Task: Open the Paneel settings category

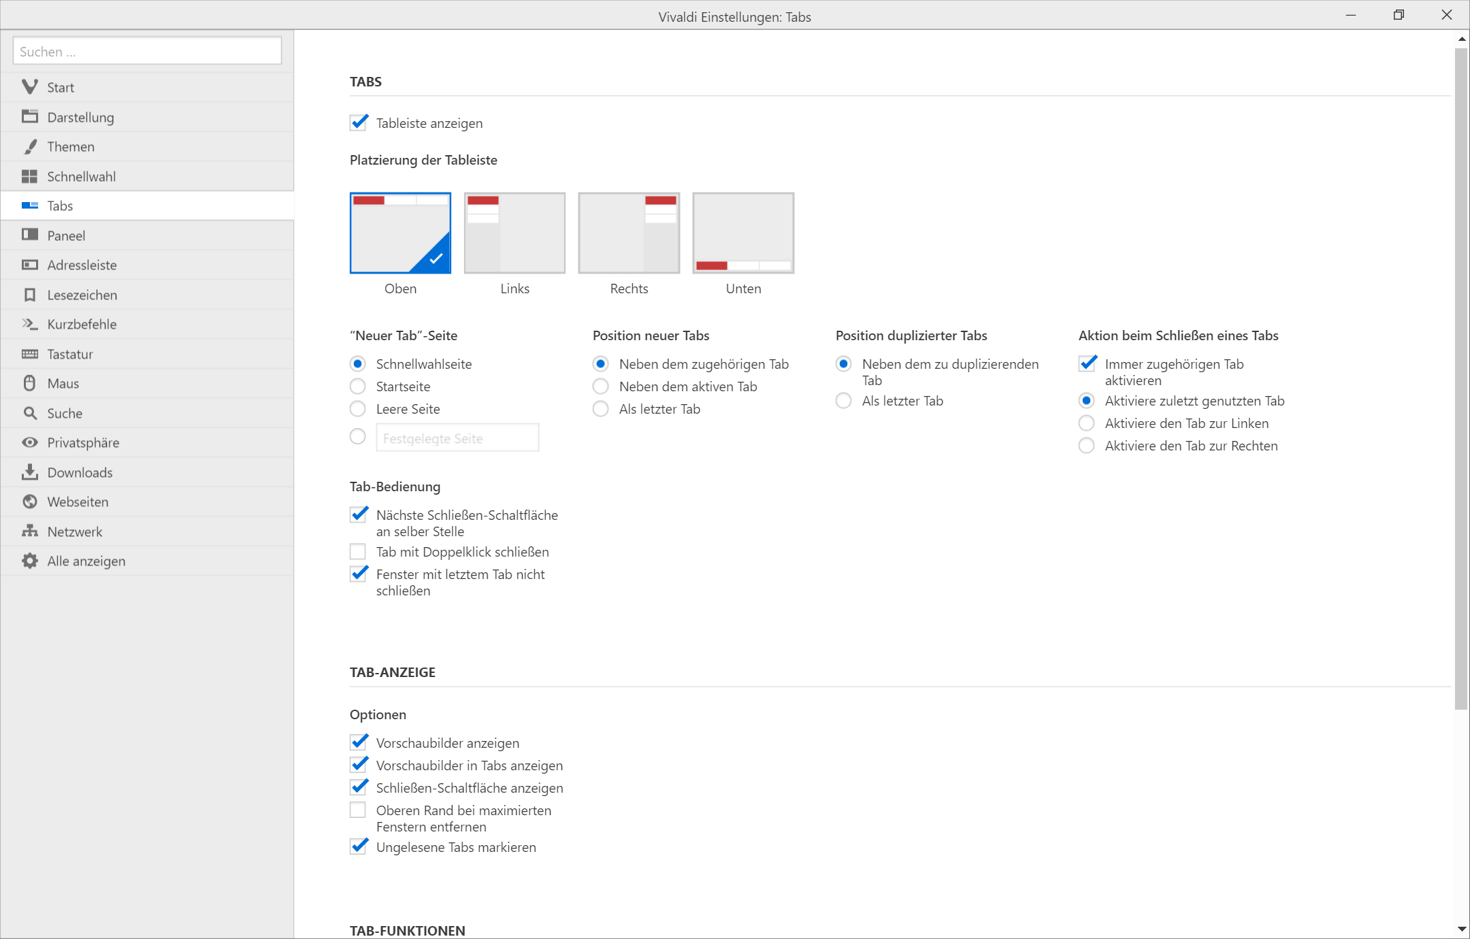Action: pos(66,235)
